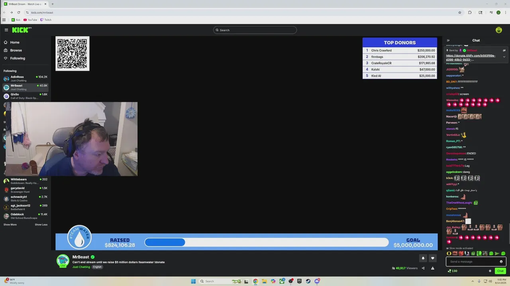Click the English language tag
The image size is (510, 286).
[x=98, y=267]
